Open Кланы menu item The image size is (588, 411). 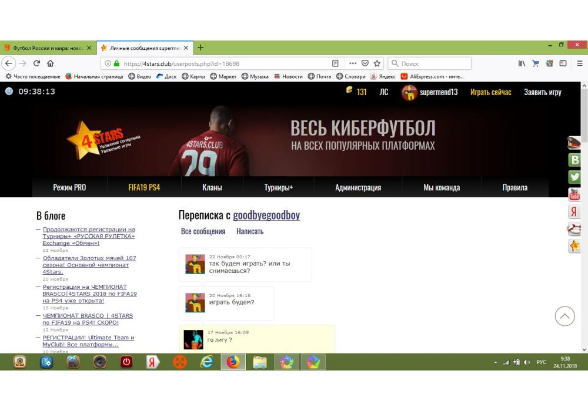(212, 187)
